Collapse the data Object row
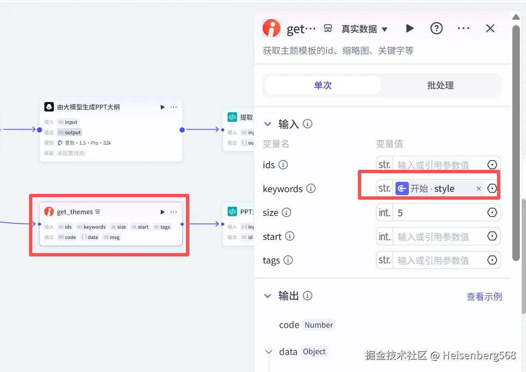 269,352
